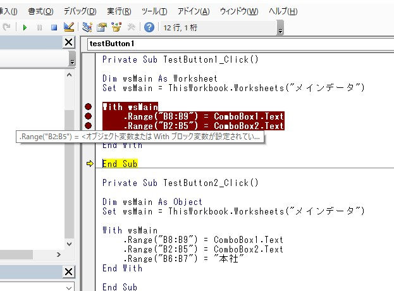
Task: Open the ツール(T) menu
Action: pos(154,11)
